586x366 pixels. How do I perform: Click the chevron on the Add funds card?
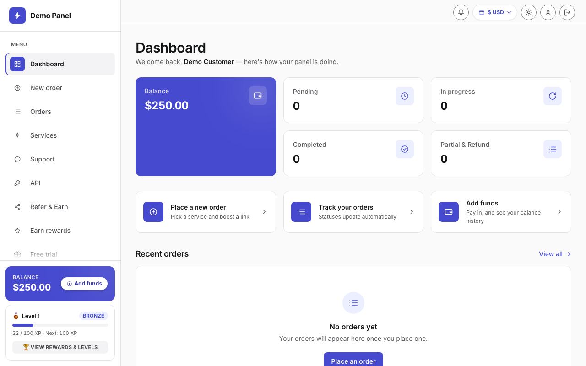(559, 212)
